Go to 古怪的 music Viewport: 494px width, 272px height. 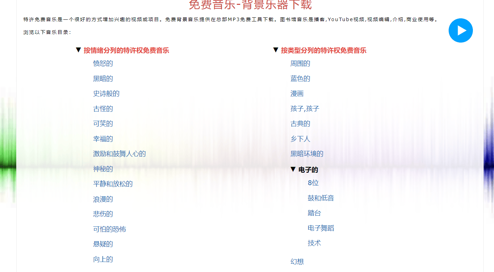coord(103,109)
